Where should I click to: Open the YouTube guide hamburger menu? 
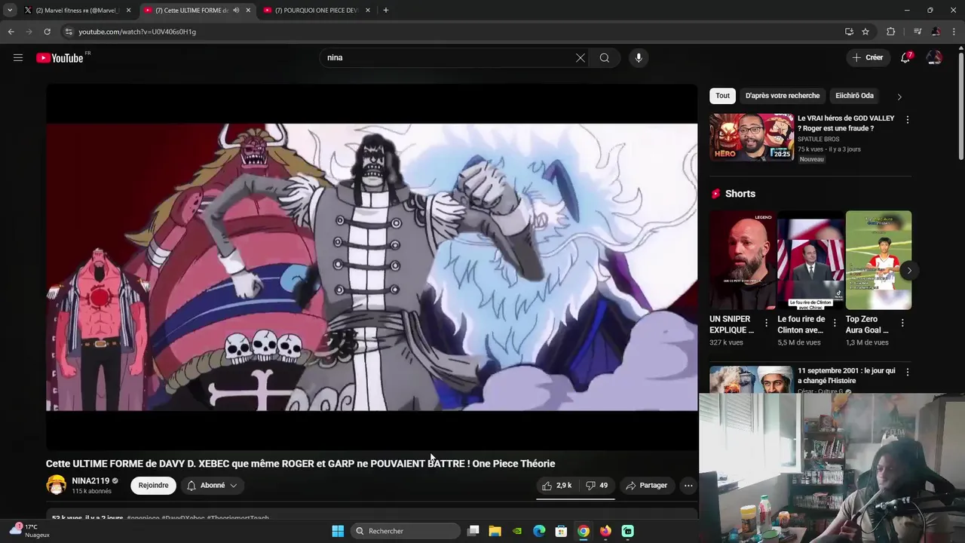point(18,57)
